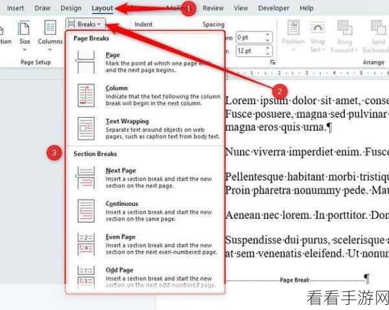Click the horizontal ruler at mark 3
This screenshot has width=389, height=310.
(307, 72)
